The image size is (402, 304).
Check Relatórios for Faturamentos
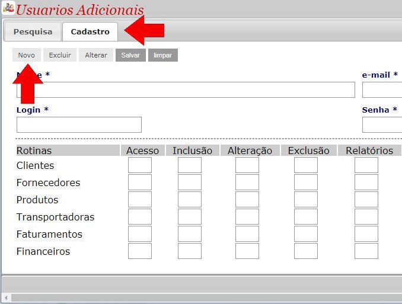(x=366, y=234)
